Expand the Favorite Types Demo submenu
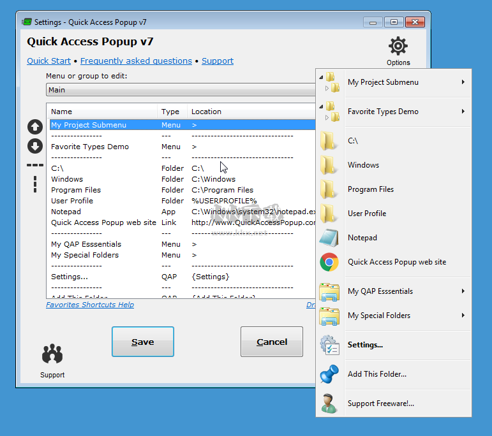492x436 pixels. point(463,112)
